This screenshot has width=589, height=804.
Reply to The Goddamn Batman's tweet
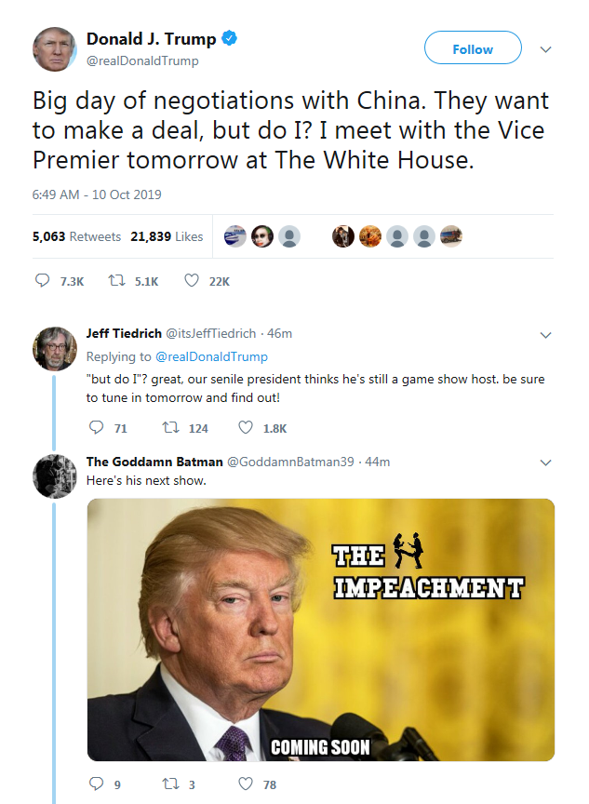[x=97, y=784]
